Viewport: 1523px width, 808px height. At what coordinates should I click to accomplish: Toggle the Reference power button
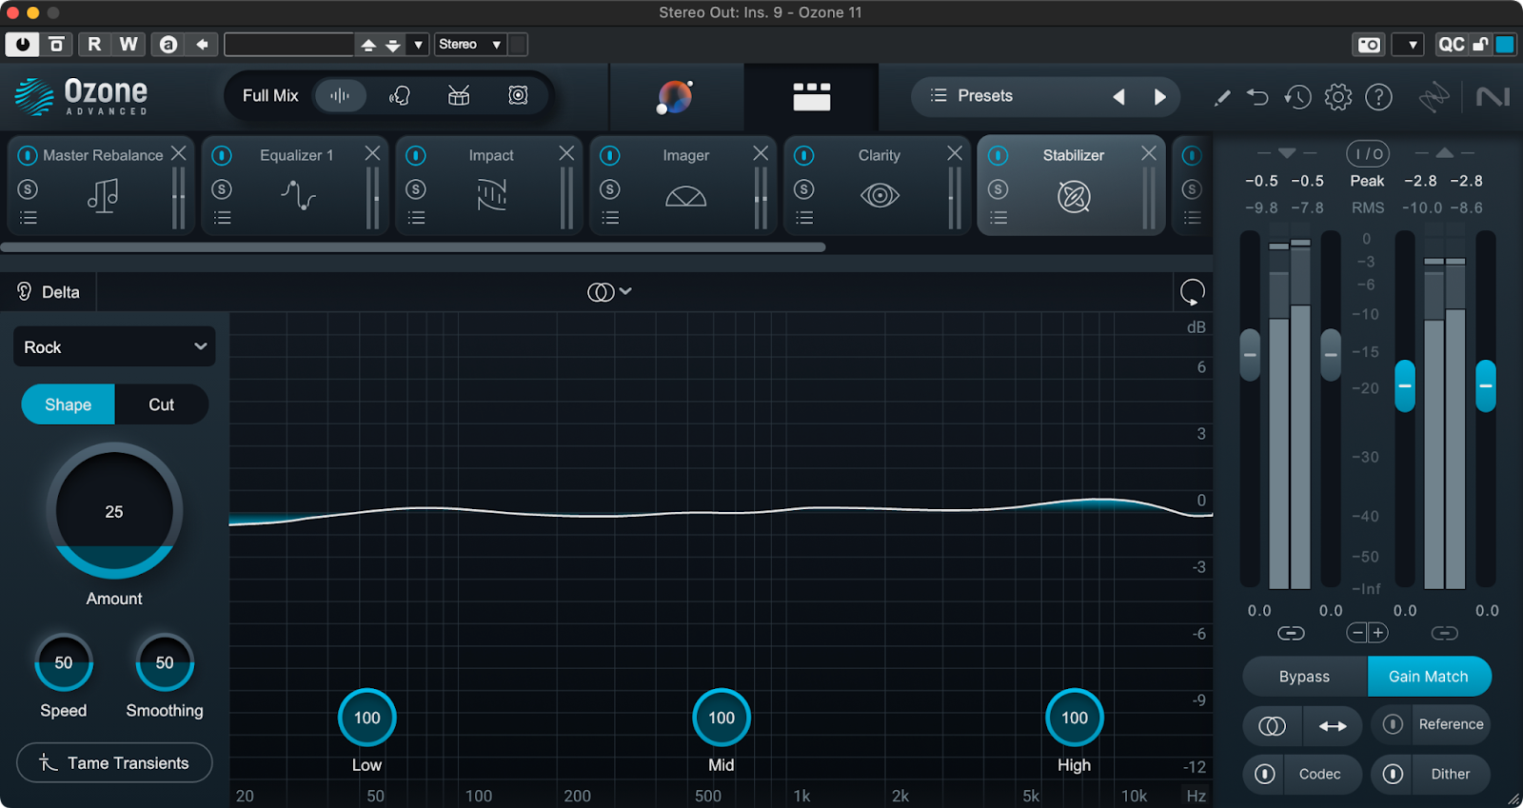coord(1393,724)
